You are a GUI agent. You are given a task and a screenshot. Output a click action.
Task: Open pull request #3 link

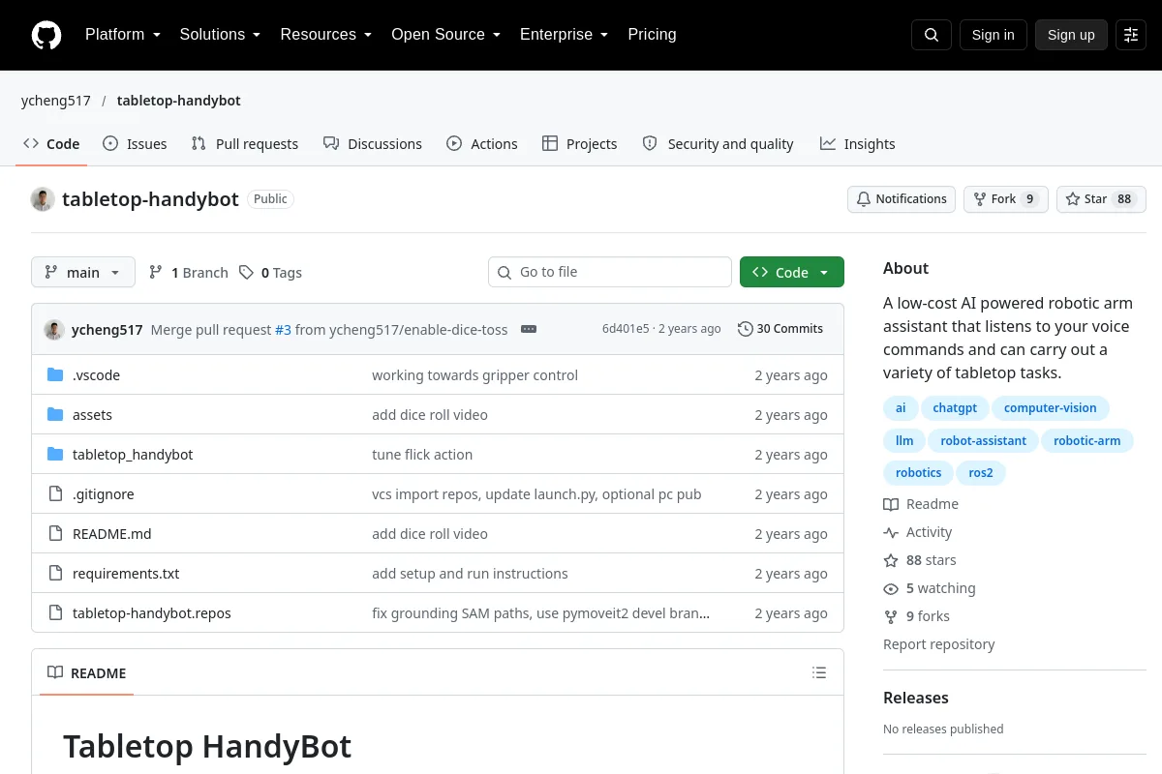(283, 329)
